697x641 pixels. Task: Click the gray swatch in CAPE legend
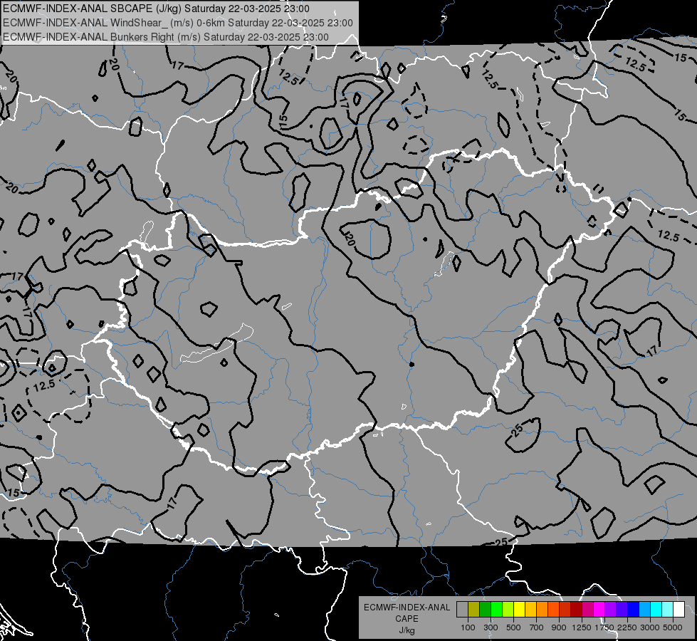tap(462, 610)
